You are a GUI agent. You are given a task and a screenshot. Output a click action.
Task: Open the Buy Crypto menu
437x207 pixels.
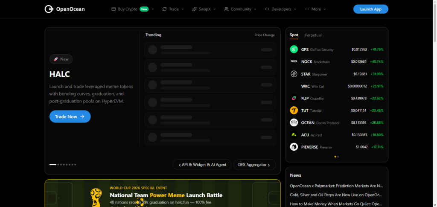pyautogui.click(x=133, y=9)
